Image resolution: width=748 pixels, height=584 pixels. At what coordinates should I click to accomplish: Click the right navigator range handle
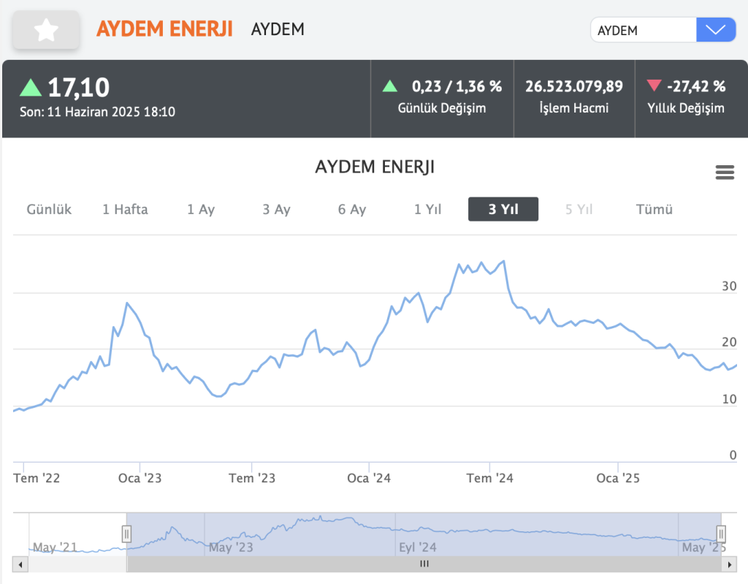coord(721,534)
